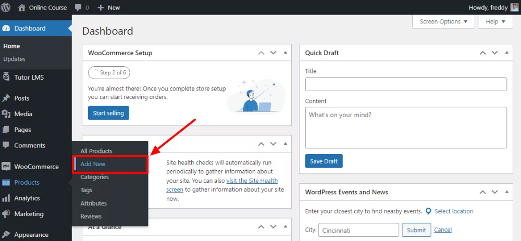Image resolution: width=521 pixels, height=241 pixels.
Task: Click the Online Course site name
Action: 48,7
